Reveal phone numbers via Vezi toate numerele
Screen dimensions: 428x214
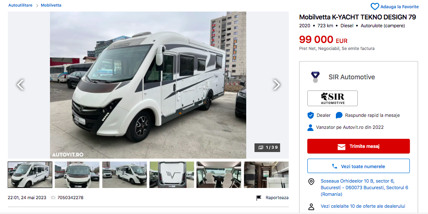pos(359,166)
